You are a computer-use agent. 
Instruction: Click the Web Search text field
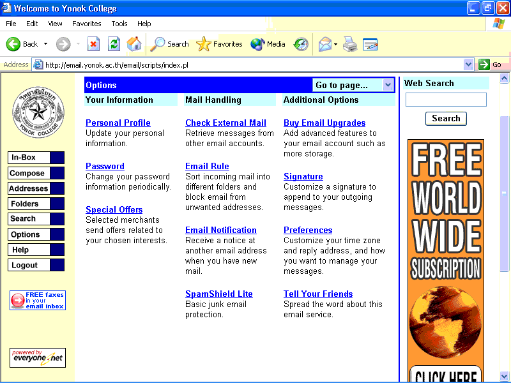(x=446, y=100)
